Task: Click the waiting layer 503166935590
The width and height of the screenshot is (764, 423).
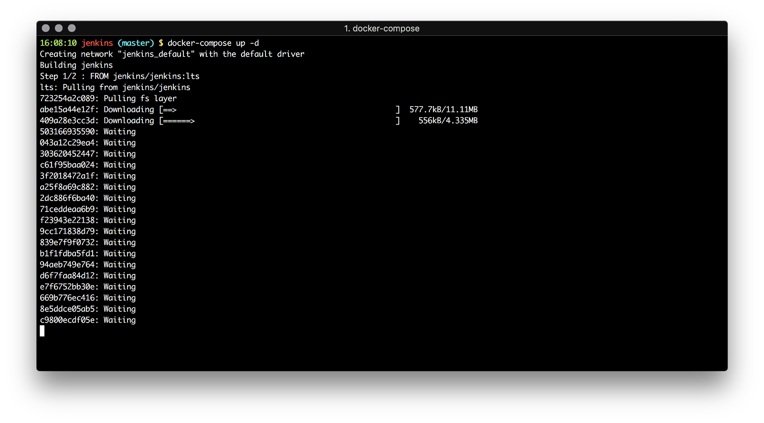Action: tap(88, 131)
